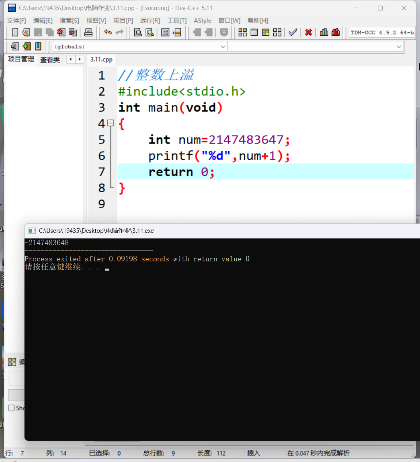Click the grayed shield-shaped toolbar icon
Image resolution: width=420 pixels, height=462 pixels.
click(224, 32)
